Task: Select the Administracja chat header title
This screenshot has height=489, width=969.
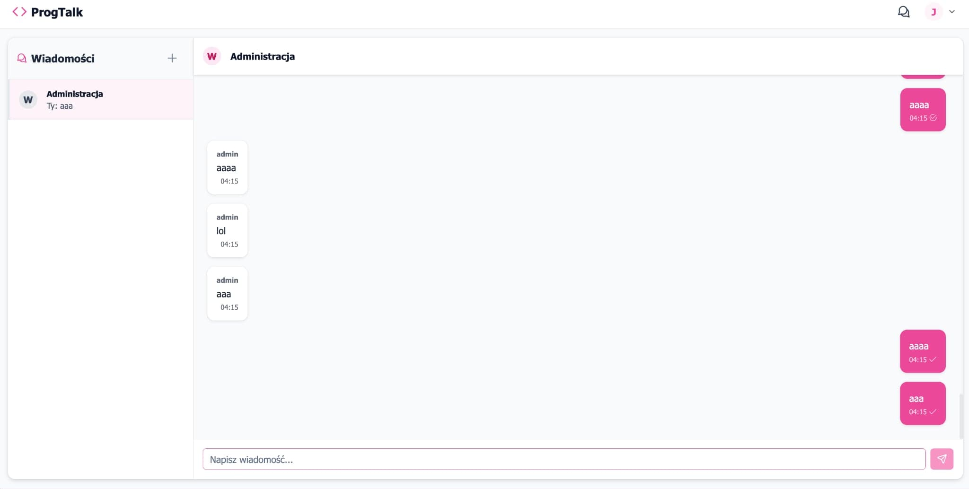Action: point(262,56)
